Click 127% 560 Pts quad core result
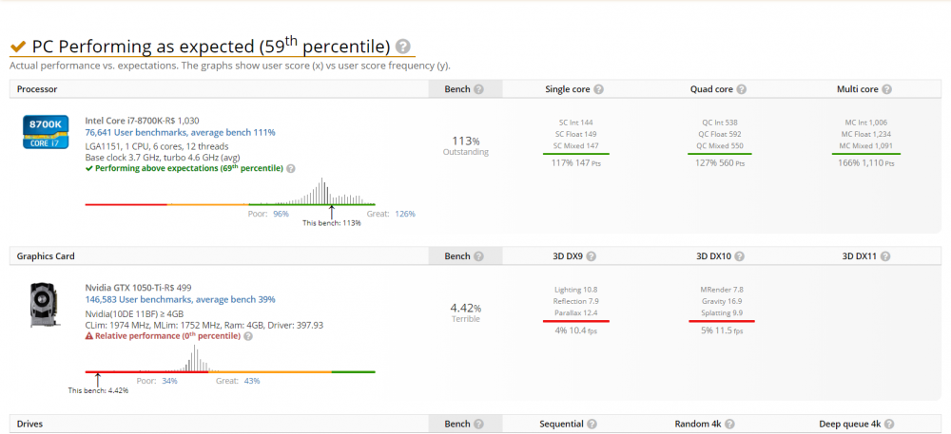The image size is (951, 434). click(719, 162)
